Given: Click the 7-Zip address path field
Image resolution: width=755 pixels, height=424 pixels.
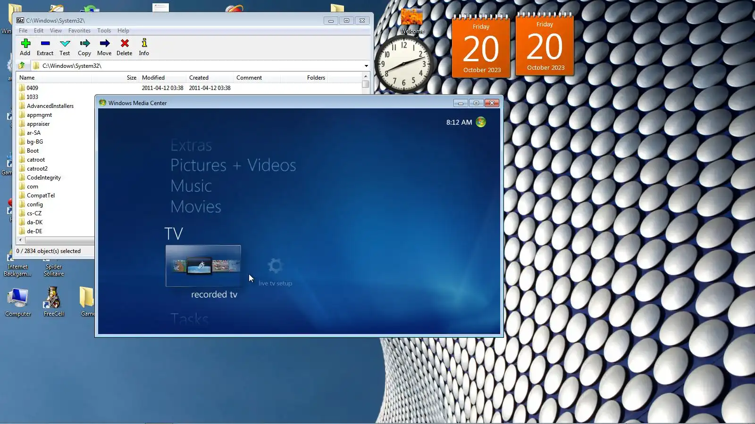Looking at the screenshot, I should tap(197, 66).
